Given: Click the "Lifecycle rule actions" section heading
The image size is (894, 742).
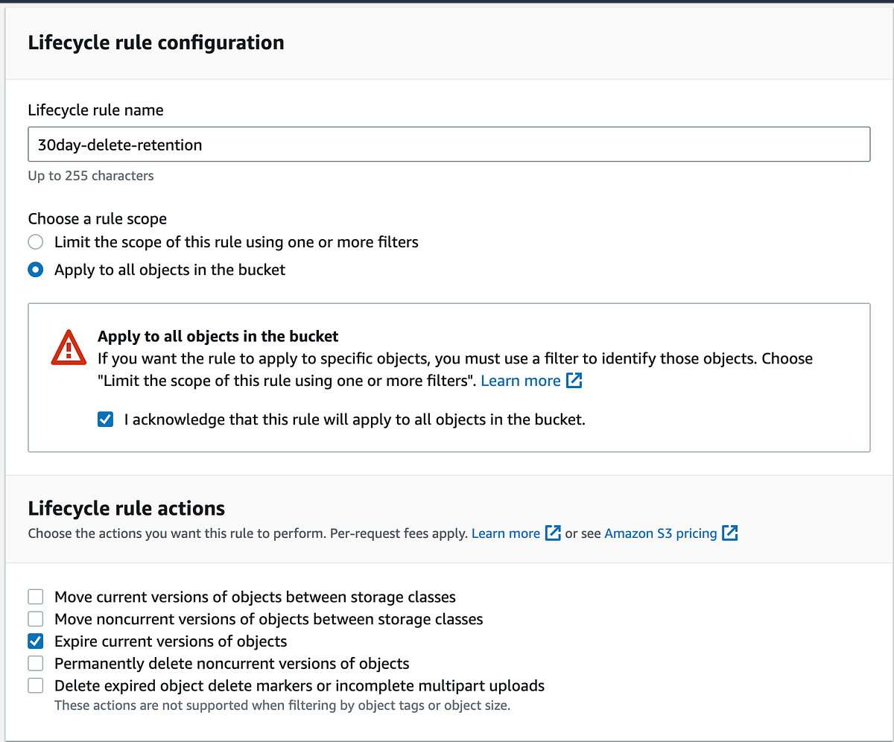Looking at the screenshot, I should point(126,508).
